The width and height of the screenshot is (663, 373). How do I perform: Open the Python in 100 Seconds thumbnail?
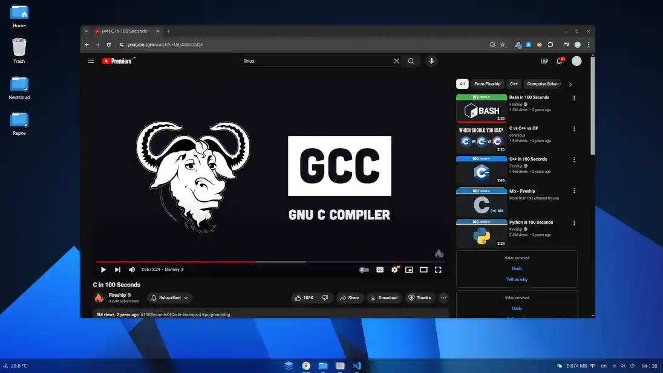482,233
